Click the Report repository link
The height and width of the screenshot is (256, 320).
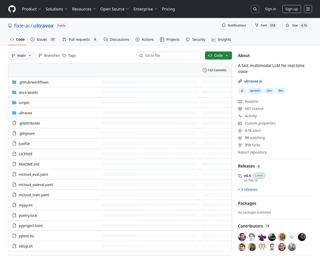point(252,152)
